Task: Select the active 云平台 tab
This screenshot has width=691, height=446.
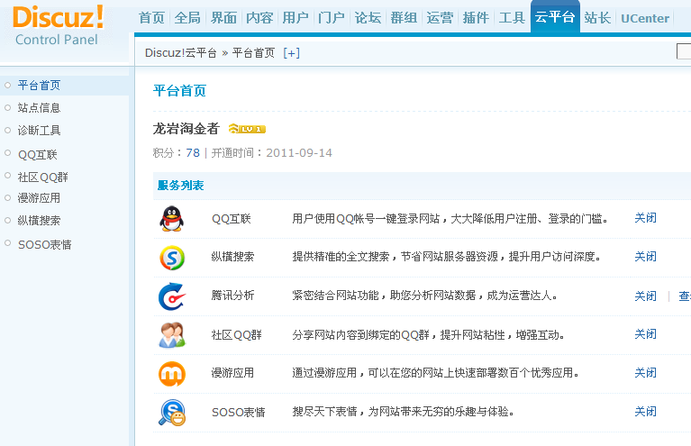Action: click(555, 17)
